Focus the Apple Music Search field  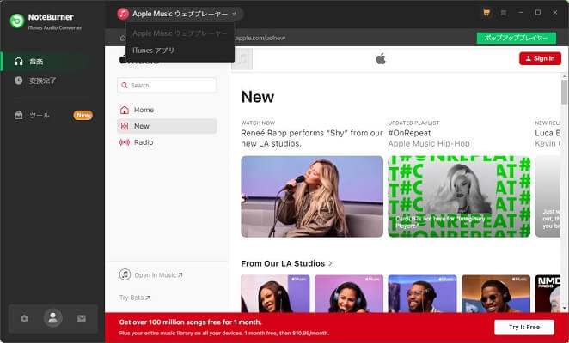pyautogui.click(x=167, y=85)
